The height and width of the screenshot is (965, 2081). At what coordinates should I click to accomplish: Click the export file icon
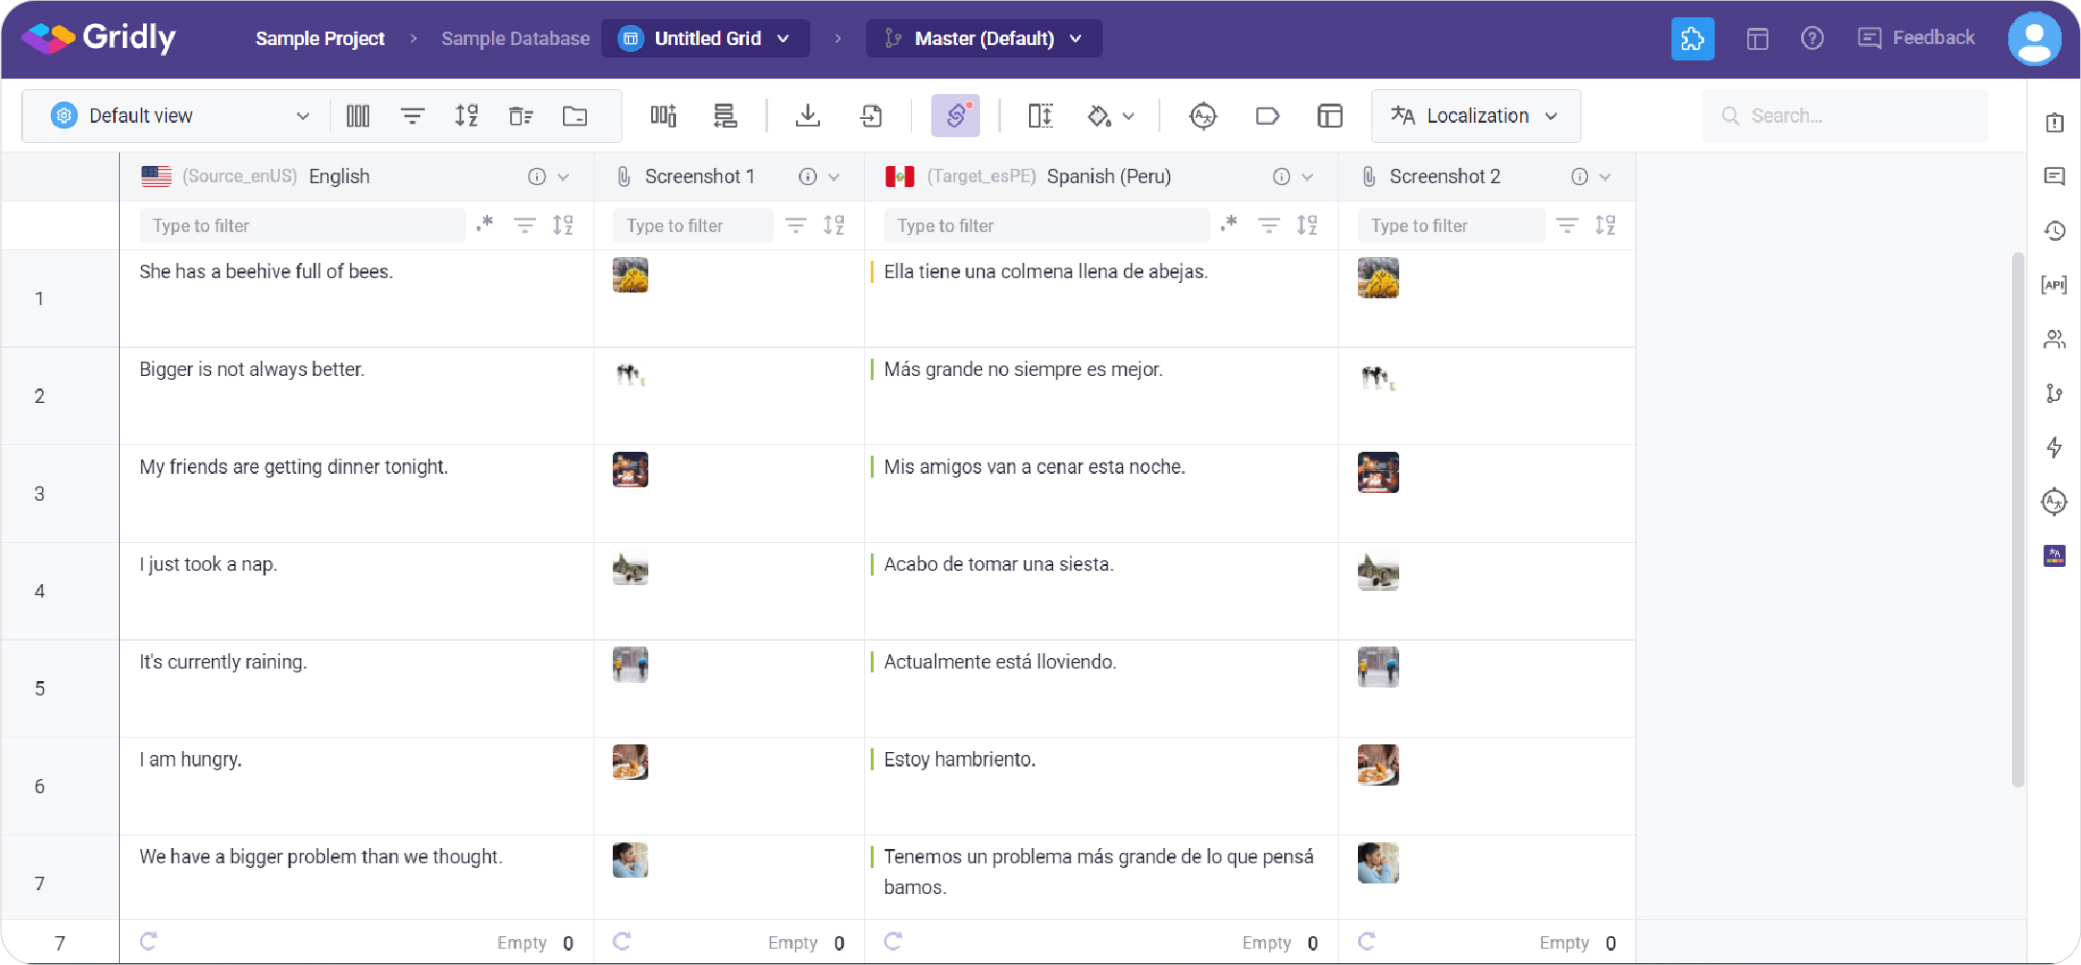click(x=872, y=116)
